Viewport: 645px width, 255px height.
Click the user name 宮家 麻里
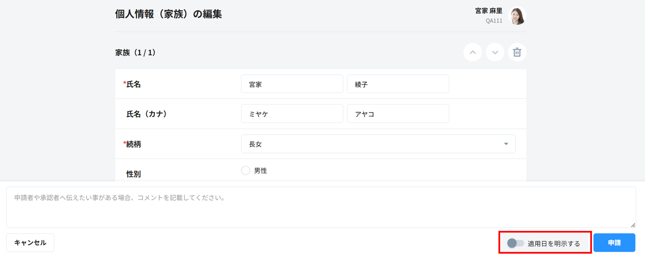pos(489,11)
